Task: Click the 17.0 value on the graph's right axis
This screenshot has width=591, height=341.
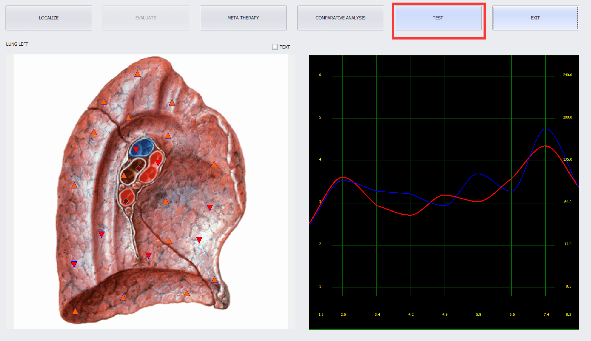Action: [x=568, y=244]
